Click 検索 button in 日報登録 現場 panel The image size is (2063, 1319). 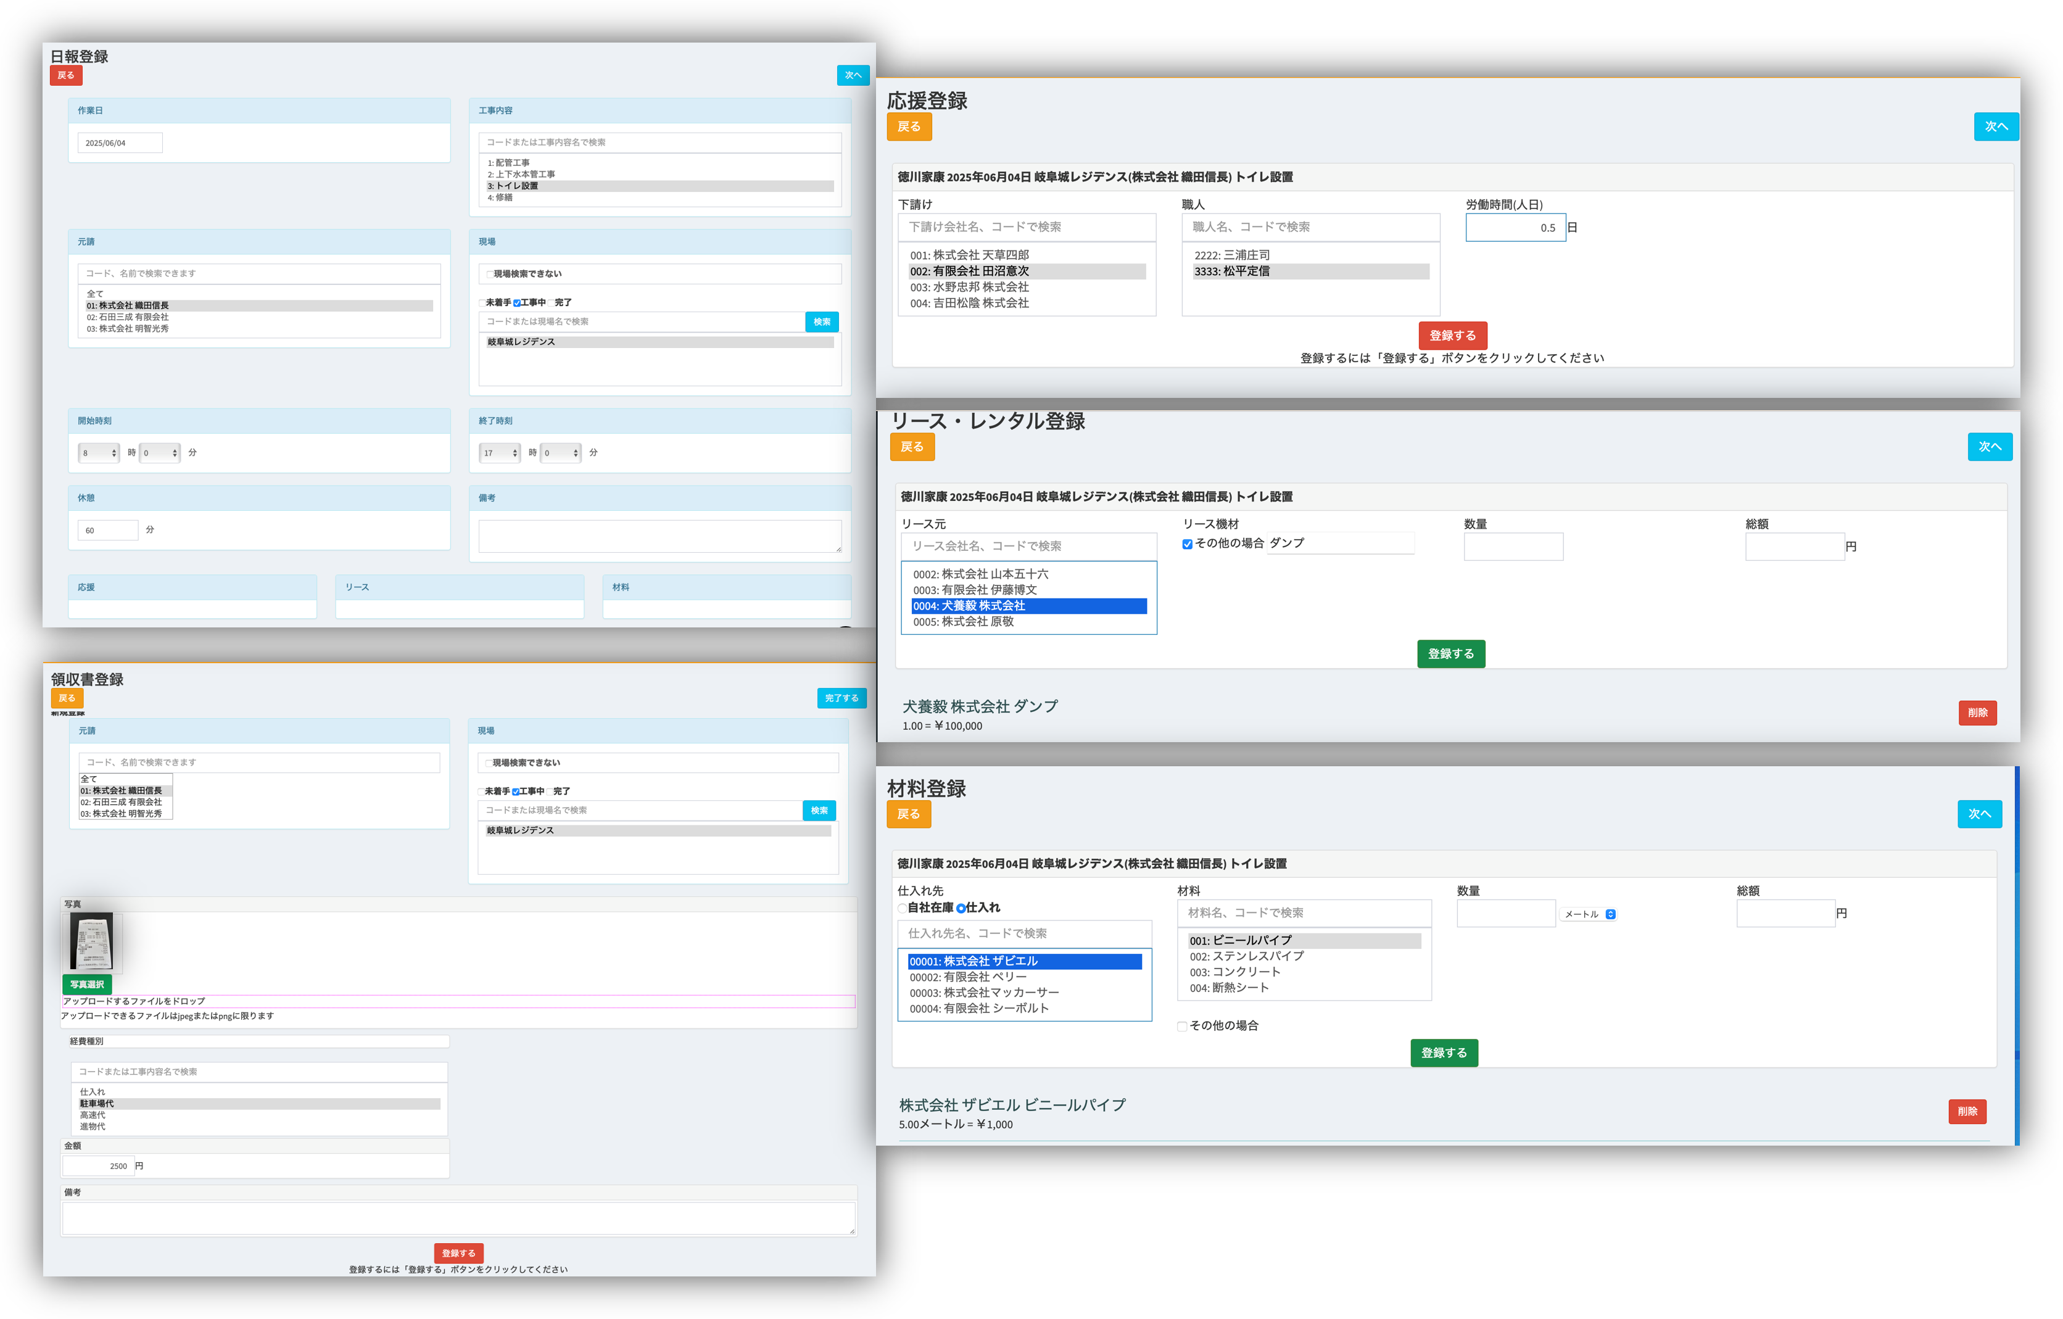tap(822, 322)
